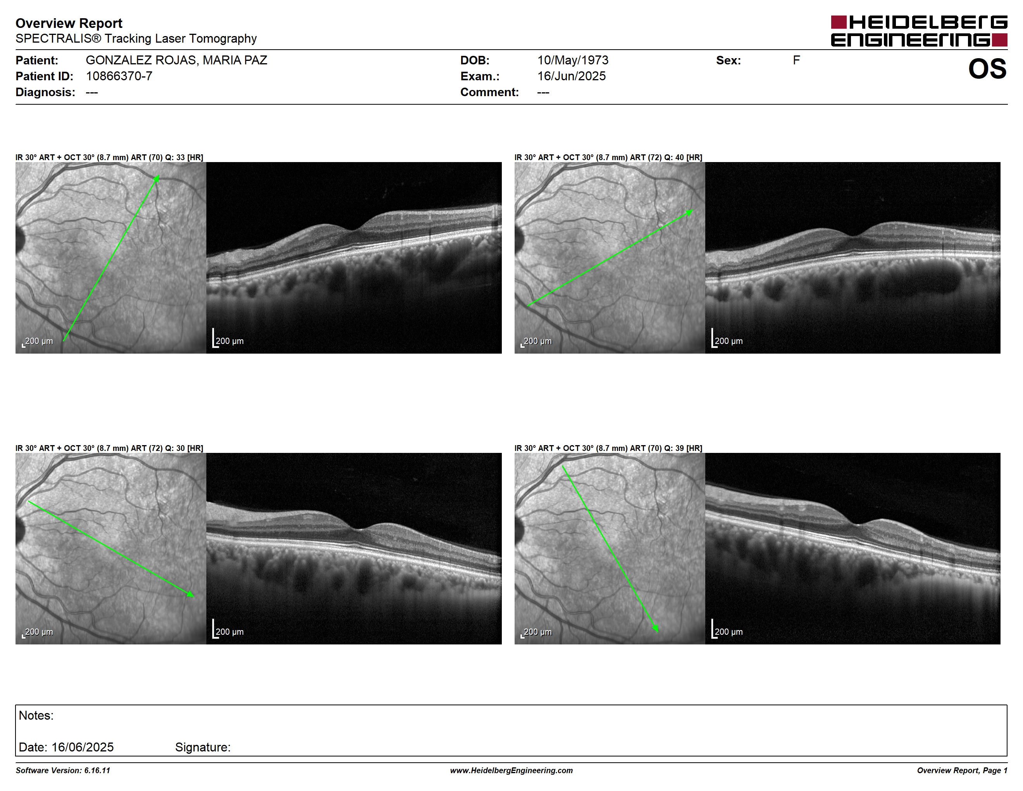Open the top-left infrared fundus image
Viewport: 1023px width, 791px height.
click(110, 258)
